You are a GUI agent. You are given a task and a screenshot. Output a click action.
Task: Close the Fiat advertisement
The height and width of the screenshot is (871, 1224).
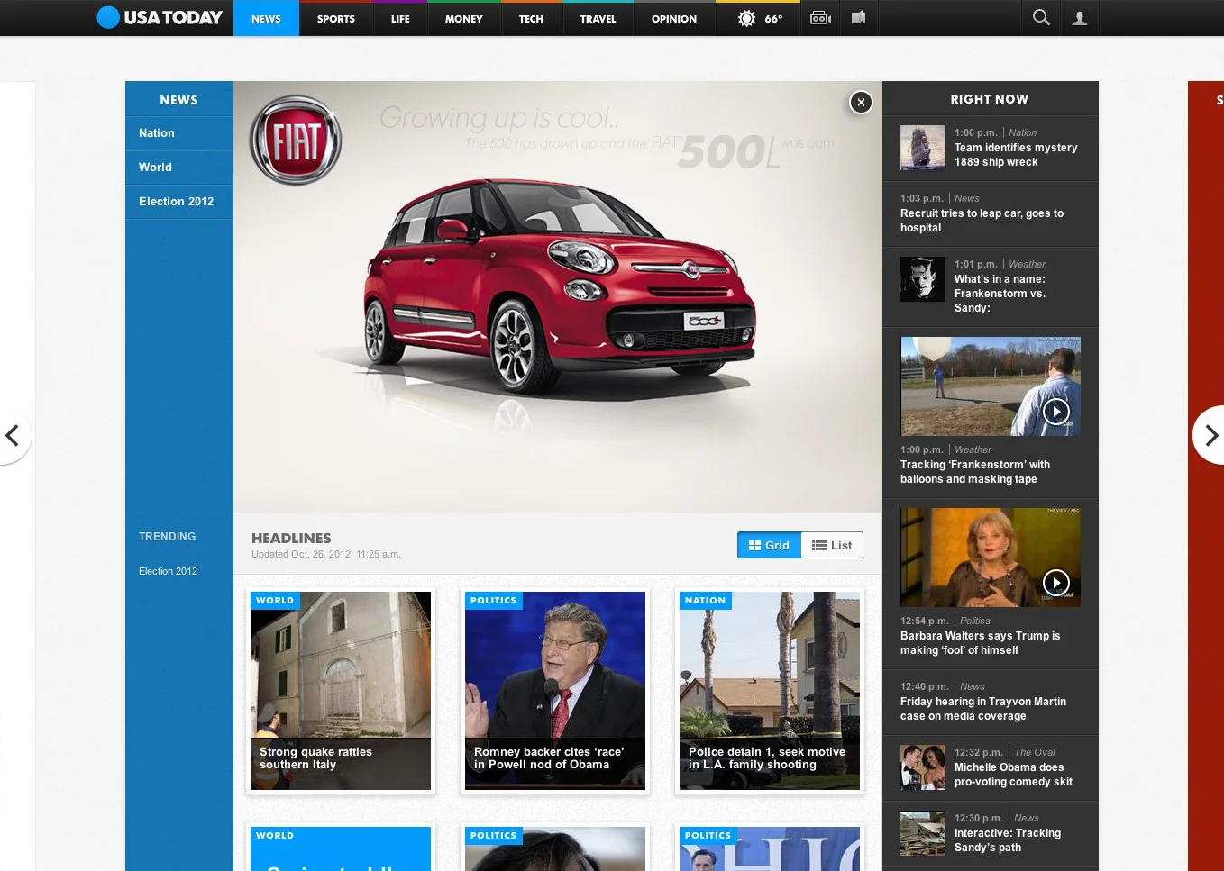pos(861,103)
